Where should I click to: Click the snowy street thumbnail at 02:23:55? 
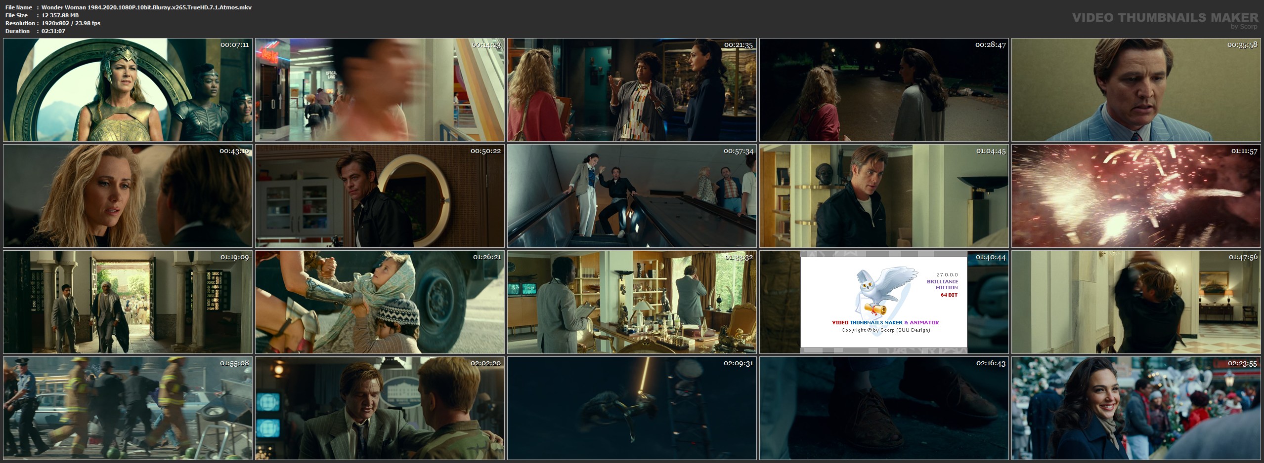coord(1136,408)
